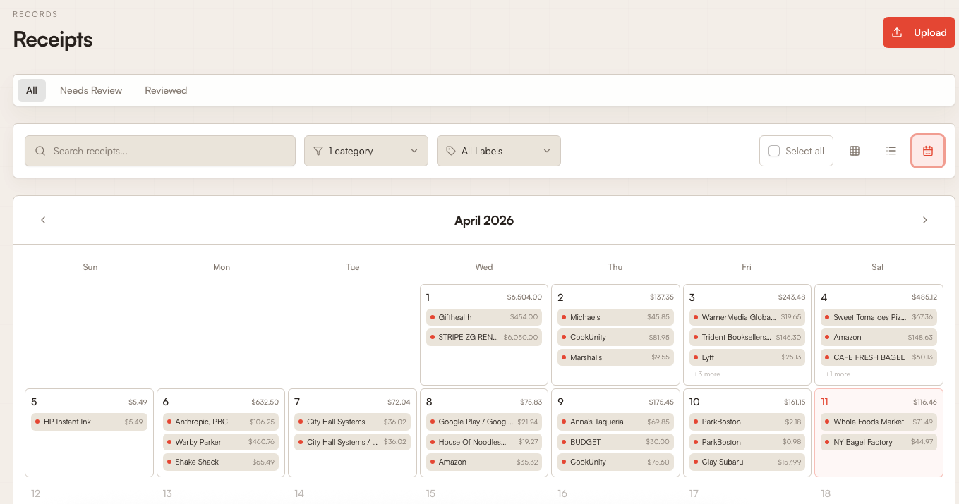Screen dimensions: 959x504
Task: Go to the previous month with left arrow
Action: coord(43,219)
